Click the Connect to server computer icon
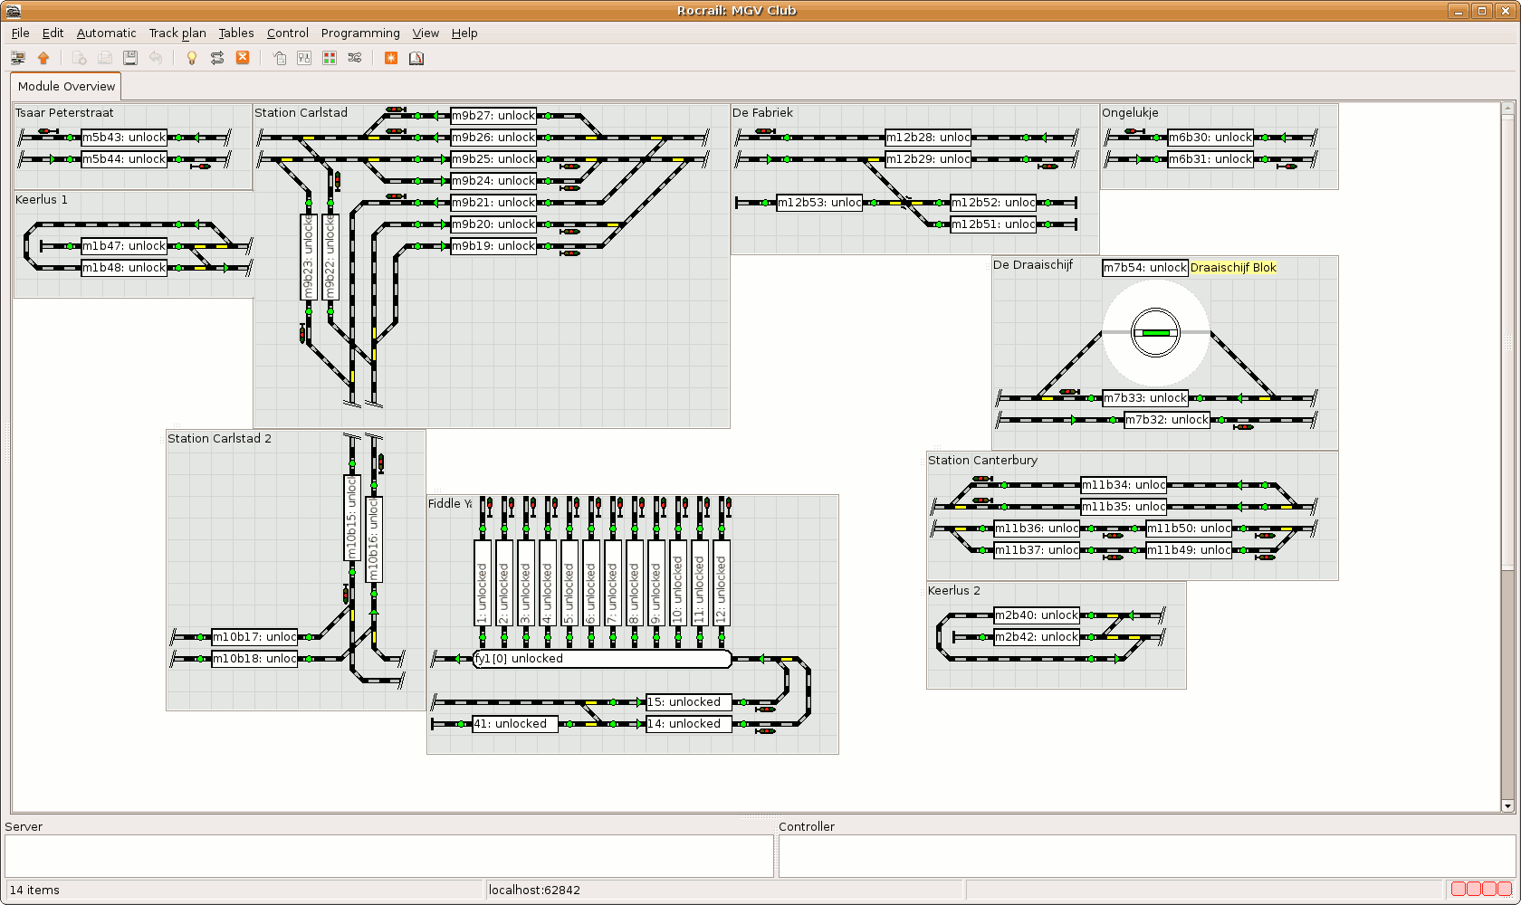 17,58
